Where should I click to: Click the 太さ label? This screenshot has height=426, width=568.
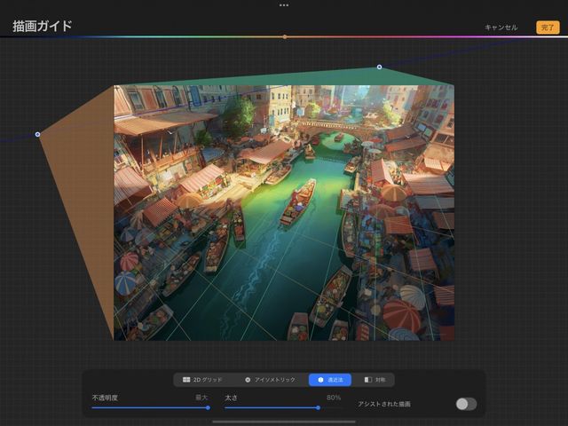tap(231, 398)
